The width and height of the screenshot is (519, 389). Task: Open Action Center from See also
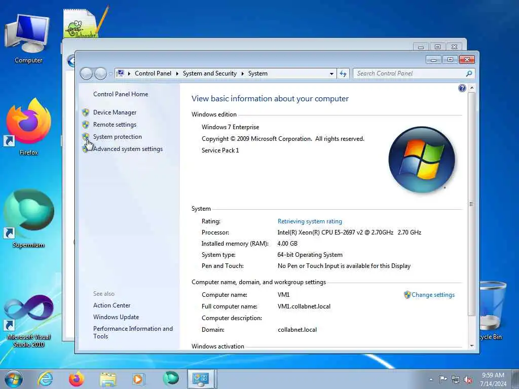click(112, 305)
